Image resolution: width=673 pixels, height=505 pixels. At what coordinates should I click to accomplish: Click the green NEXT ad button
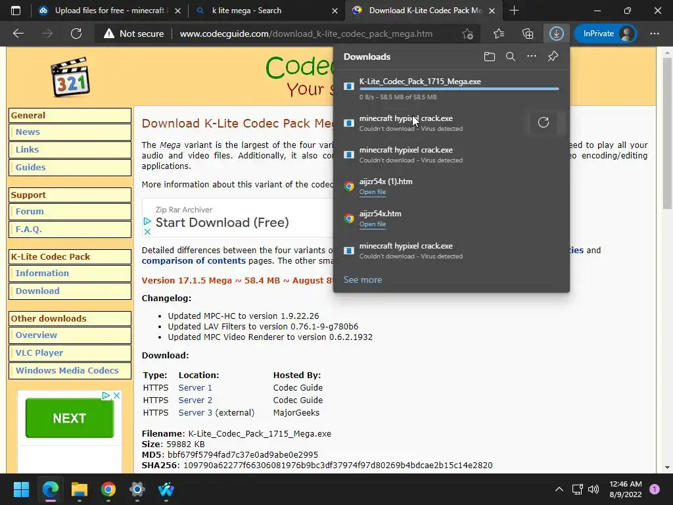tap(70, 418)
